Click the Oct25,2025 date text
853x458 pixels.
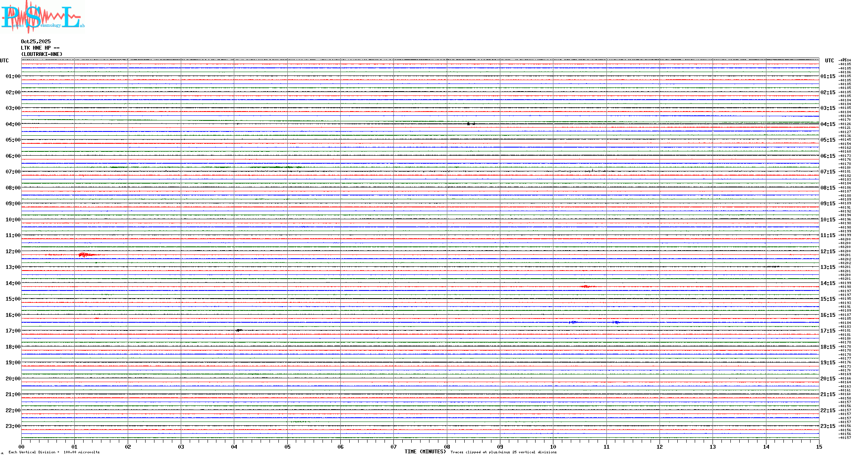pyautogui.click(x=36, y=42)
